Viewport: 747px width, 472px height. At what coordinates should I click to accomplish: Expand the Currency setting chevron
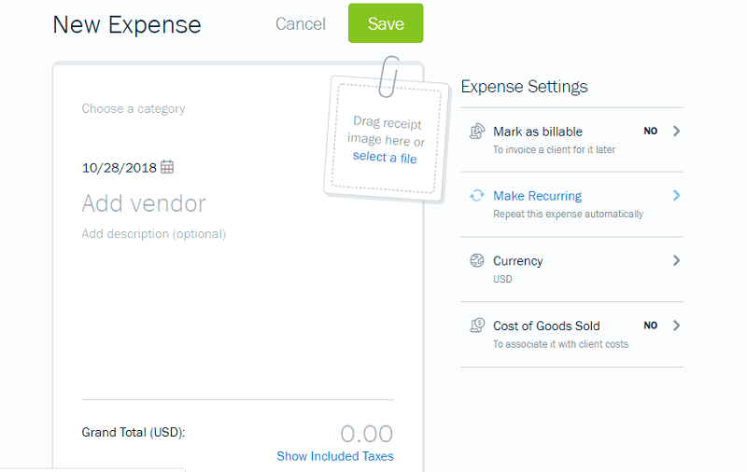click(x=677, y=261)
